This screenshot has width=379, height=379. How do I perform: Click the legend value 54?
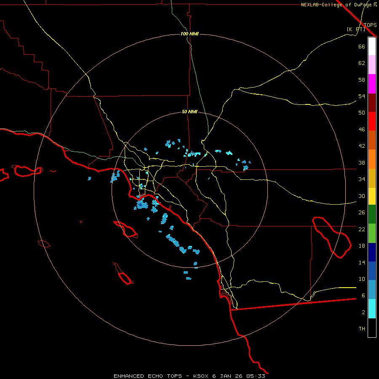click(x=362, y=96)
